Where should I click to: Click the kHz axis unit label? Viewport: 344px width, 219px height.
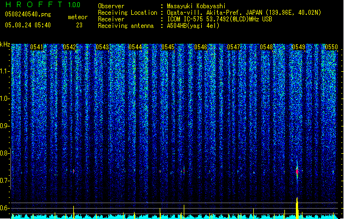point(5,44)
